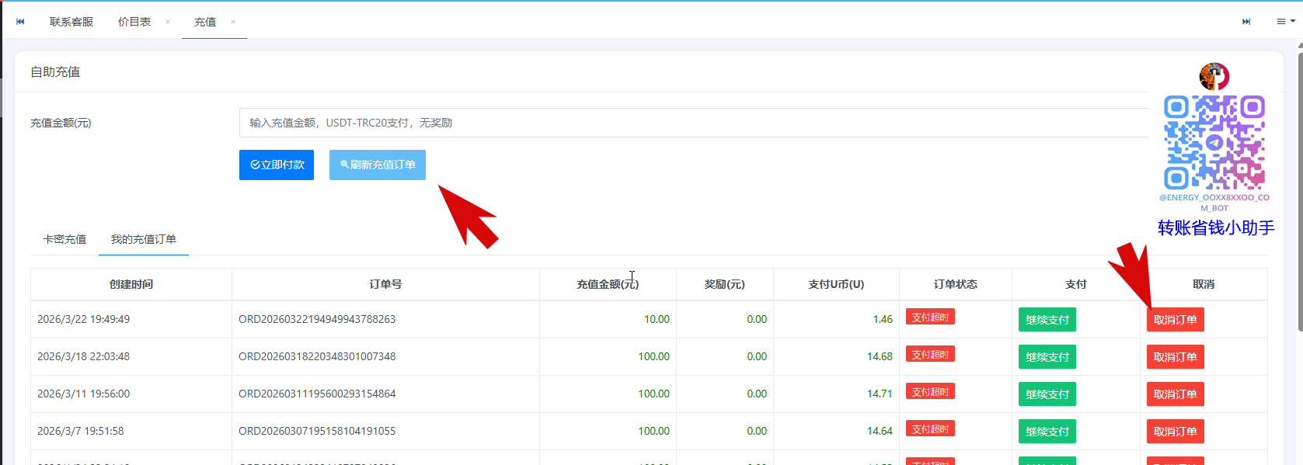Click the 支付超时 badge of 2026/3/11 order
This screenshot has height=465, width=1303.
[930, 391]
